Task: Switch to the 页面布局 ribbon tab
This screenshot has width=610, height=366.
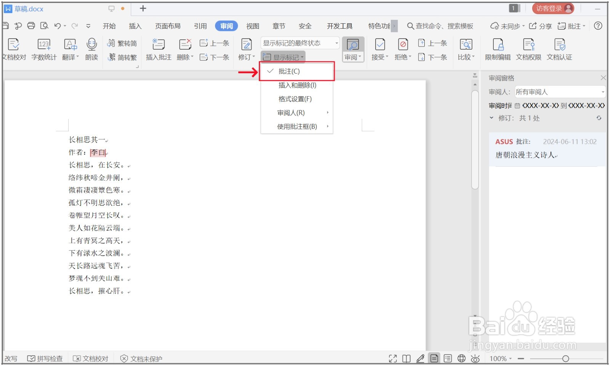Action: coord(168,26)
